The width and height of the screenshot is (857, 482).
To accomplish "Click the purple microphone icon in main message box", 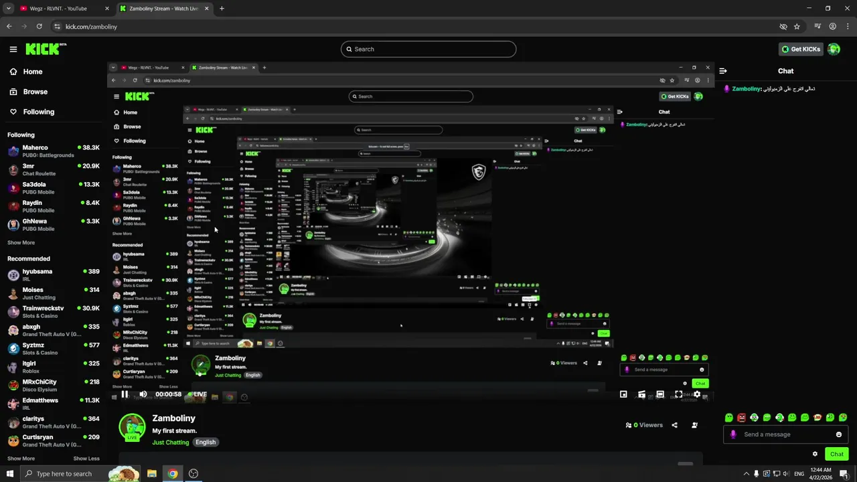I will pos(733,434).
